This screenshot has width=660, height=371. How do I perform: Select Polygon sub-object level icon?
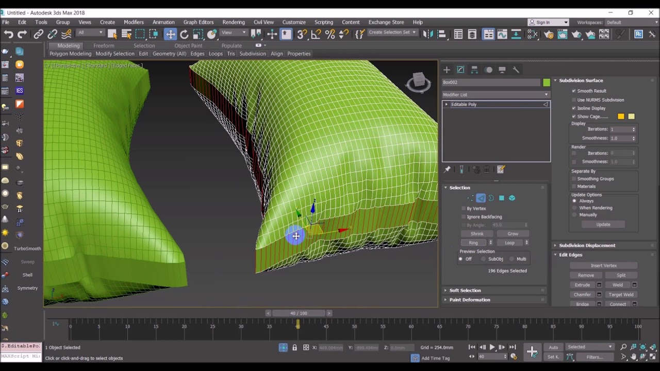(x=501, y=198)
